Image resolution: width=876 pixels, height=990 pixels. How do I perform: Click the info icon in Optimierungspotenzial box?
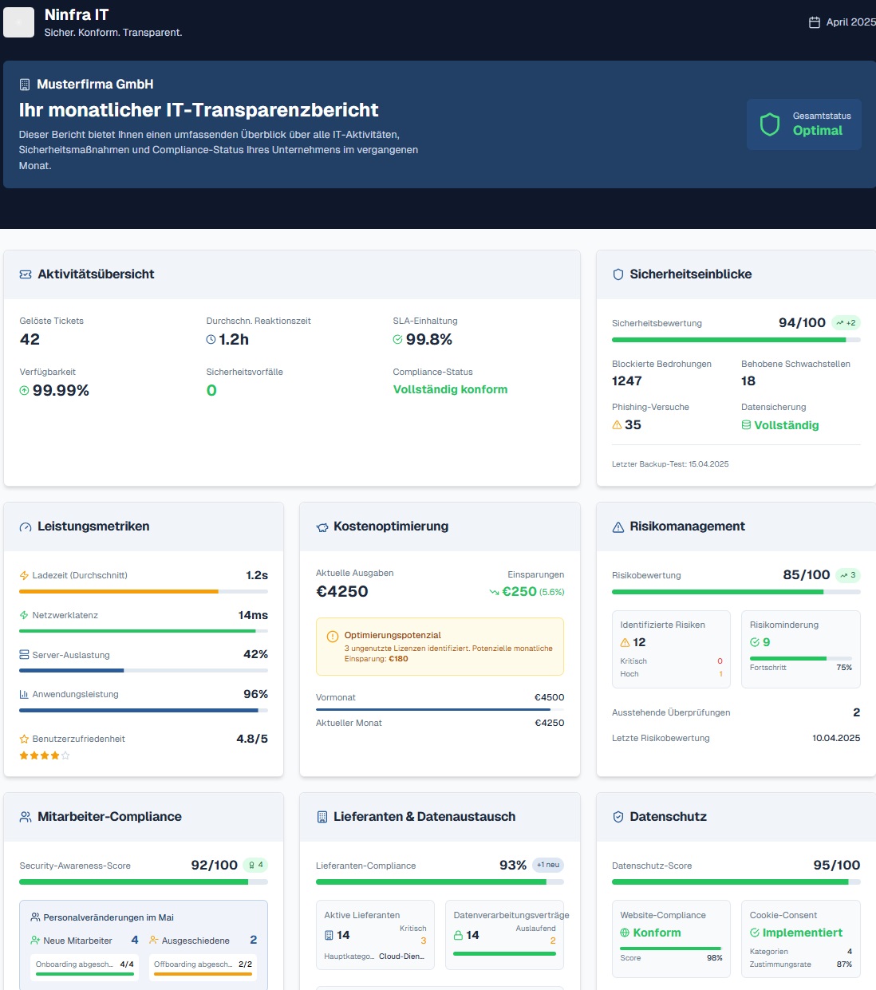click(333, 637)
